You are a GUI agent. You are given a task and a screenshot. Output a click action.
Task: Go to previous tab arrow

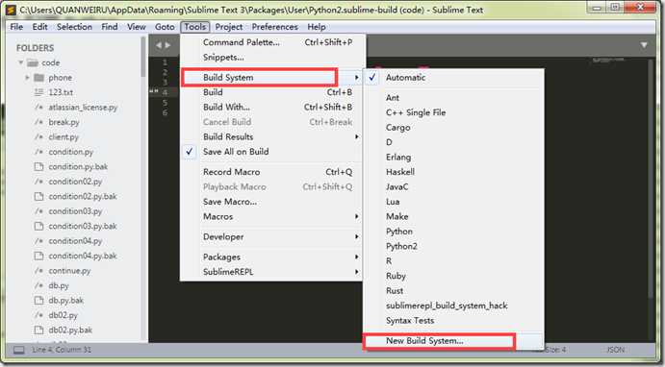(x=158, y=45)
